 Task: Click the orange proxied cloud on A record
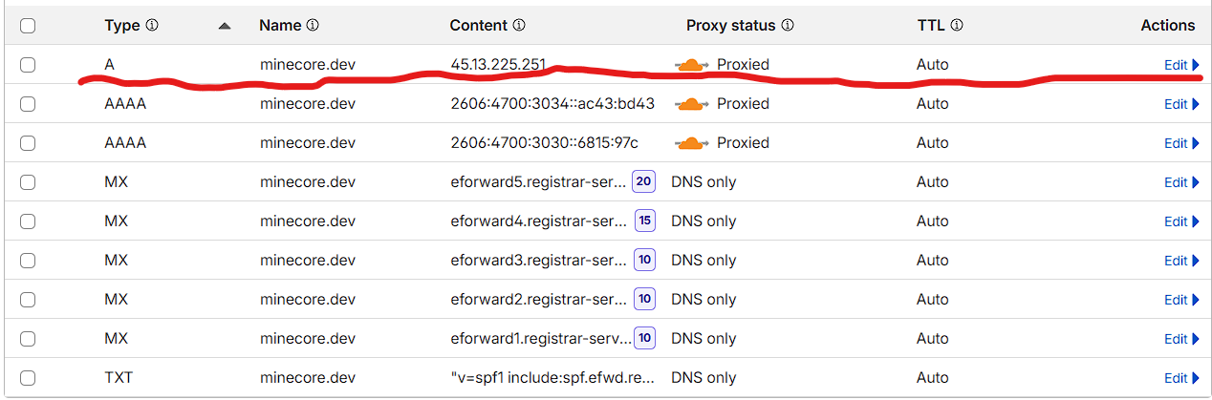(691, 65)
